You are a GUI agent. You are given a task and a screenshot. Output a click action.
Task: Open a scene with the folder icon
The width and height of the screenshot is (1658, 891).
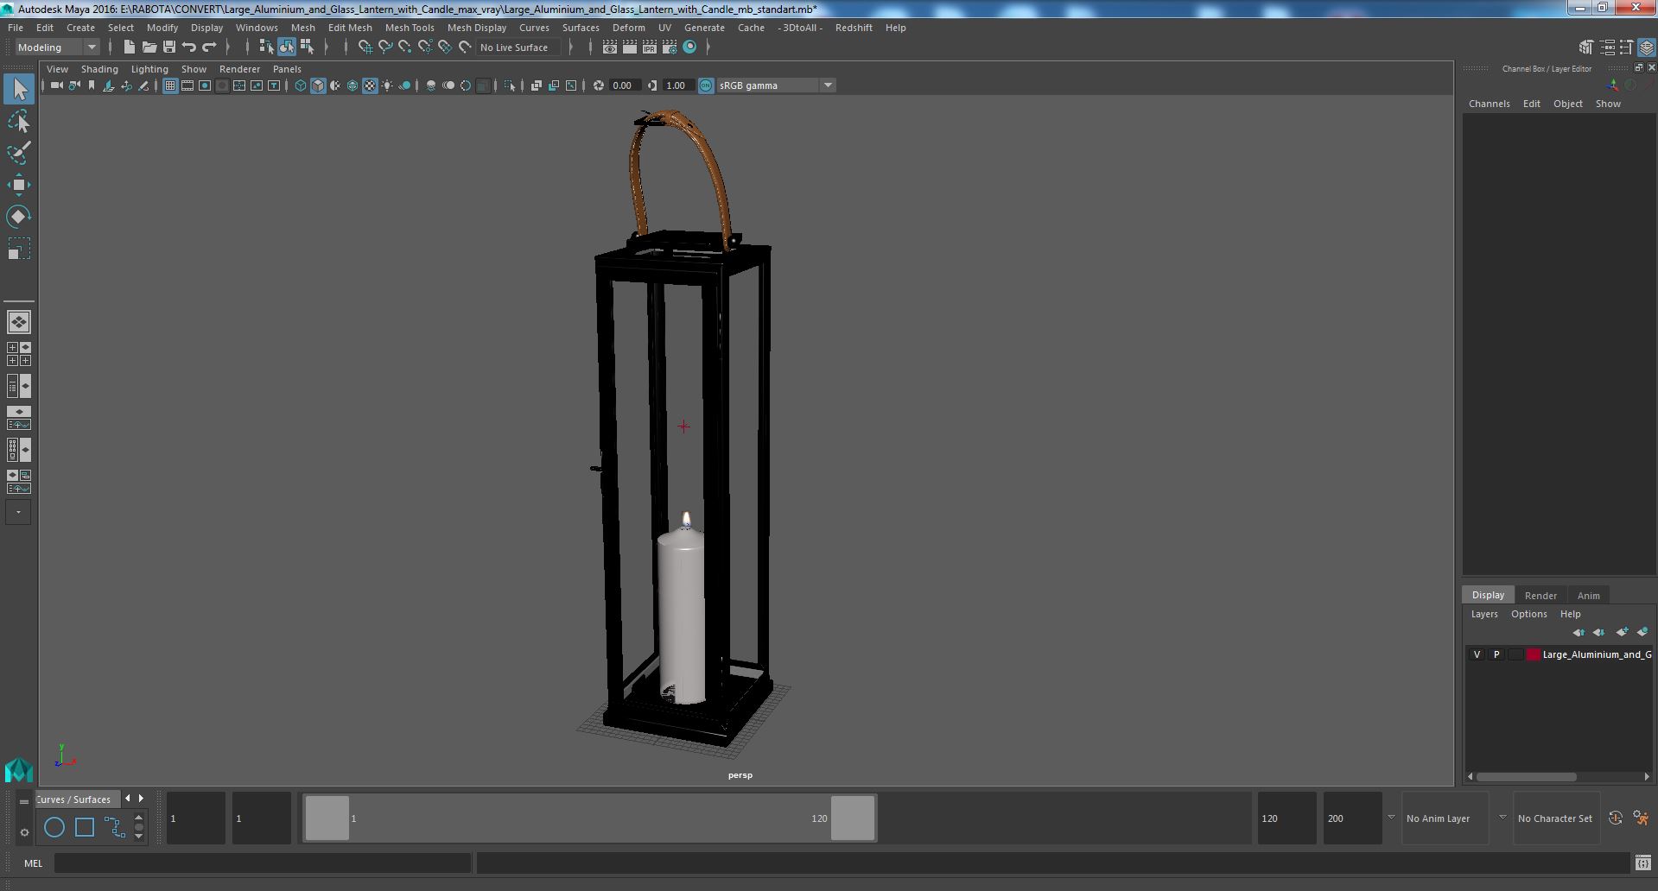(149, 47)
